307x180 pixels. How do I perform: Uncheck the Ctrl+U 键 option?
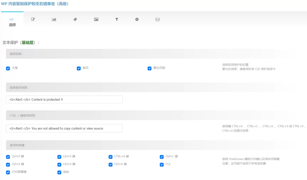click(111, 164)
